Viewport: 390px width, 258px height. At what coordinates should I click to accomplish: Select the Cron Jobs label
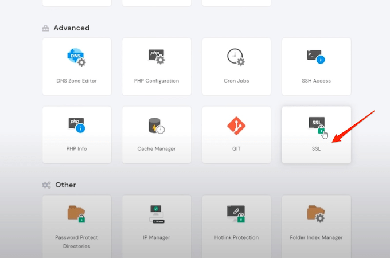pos(236,81)
